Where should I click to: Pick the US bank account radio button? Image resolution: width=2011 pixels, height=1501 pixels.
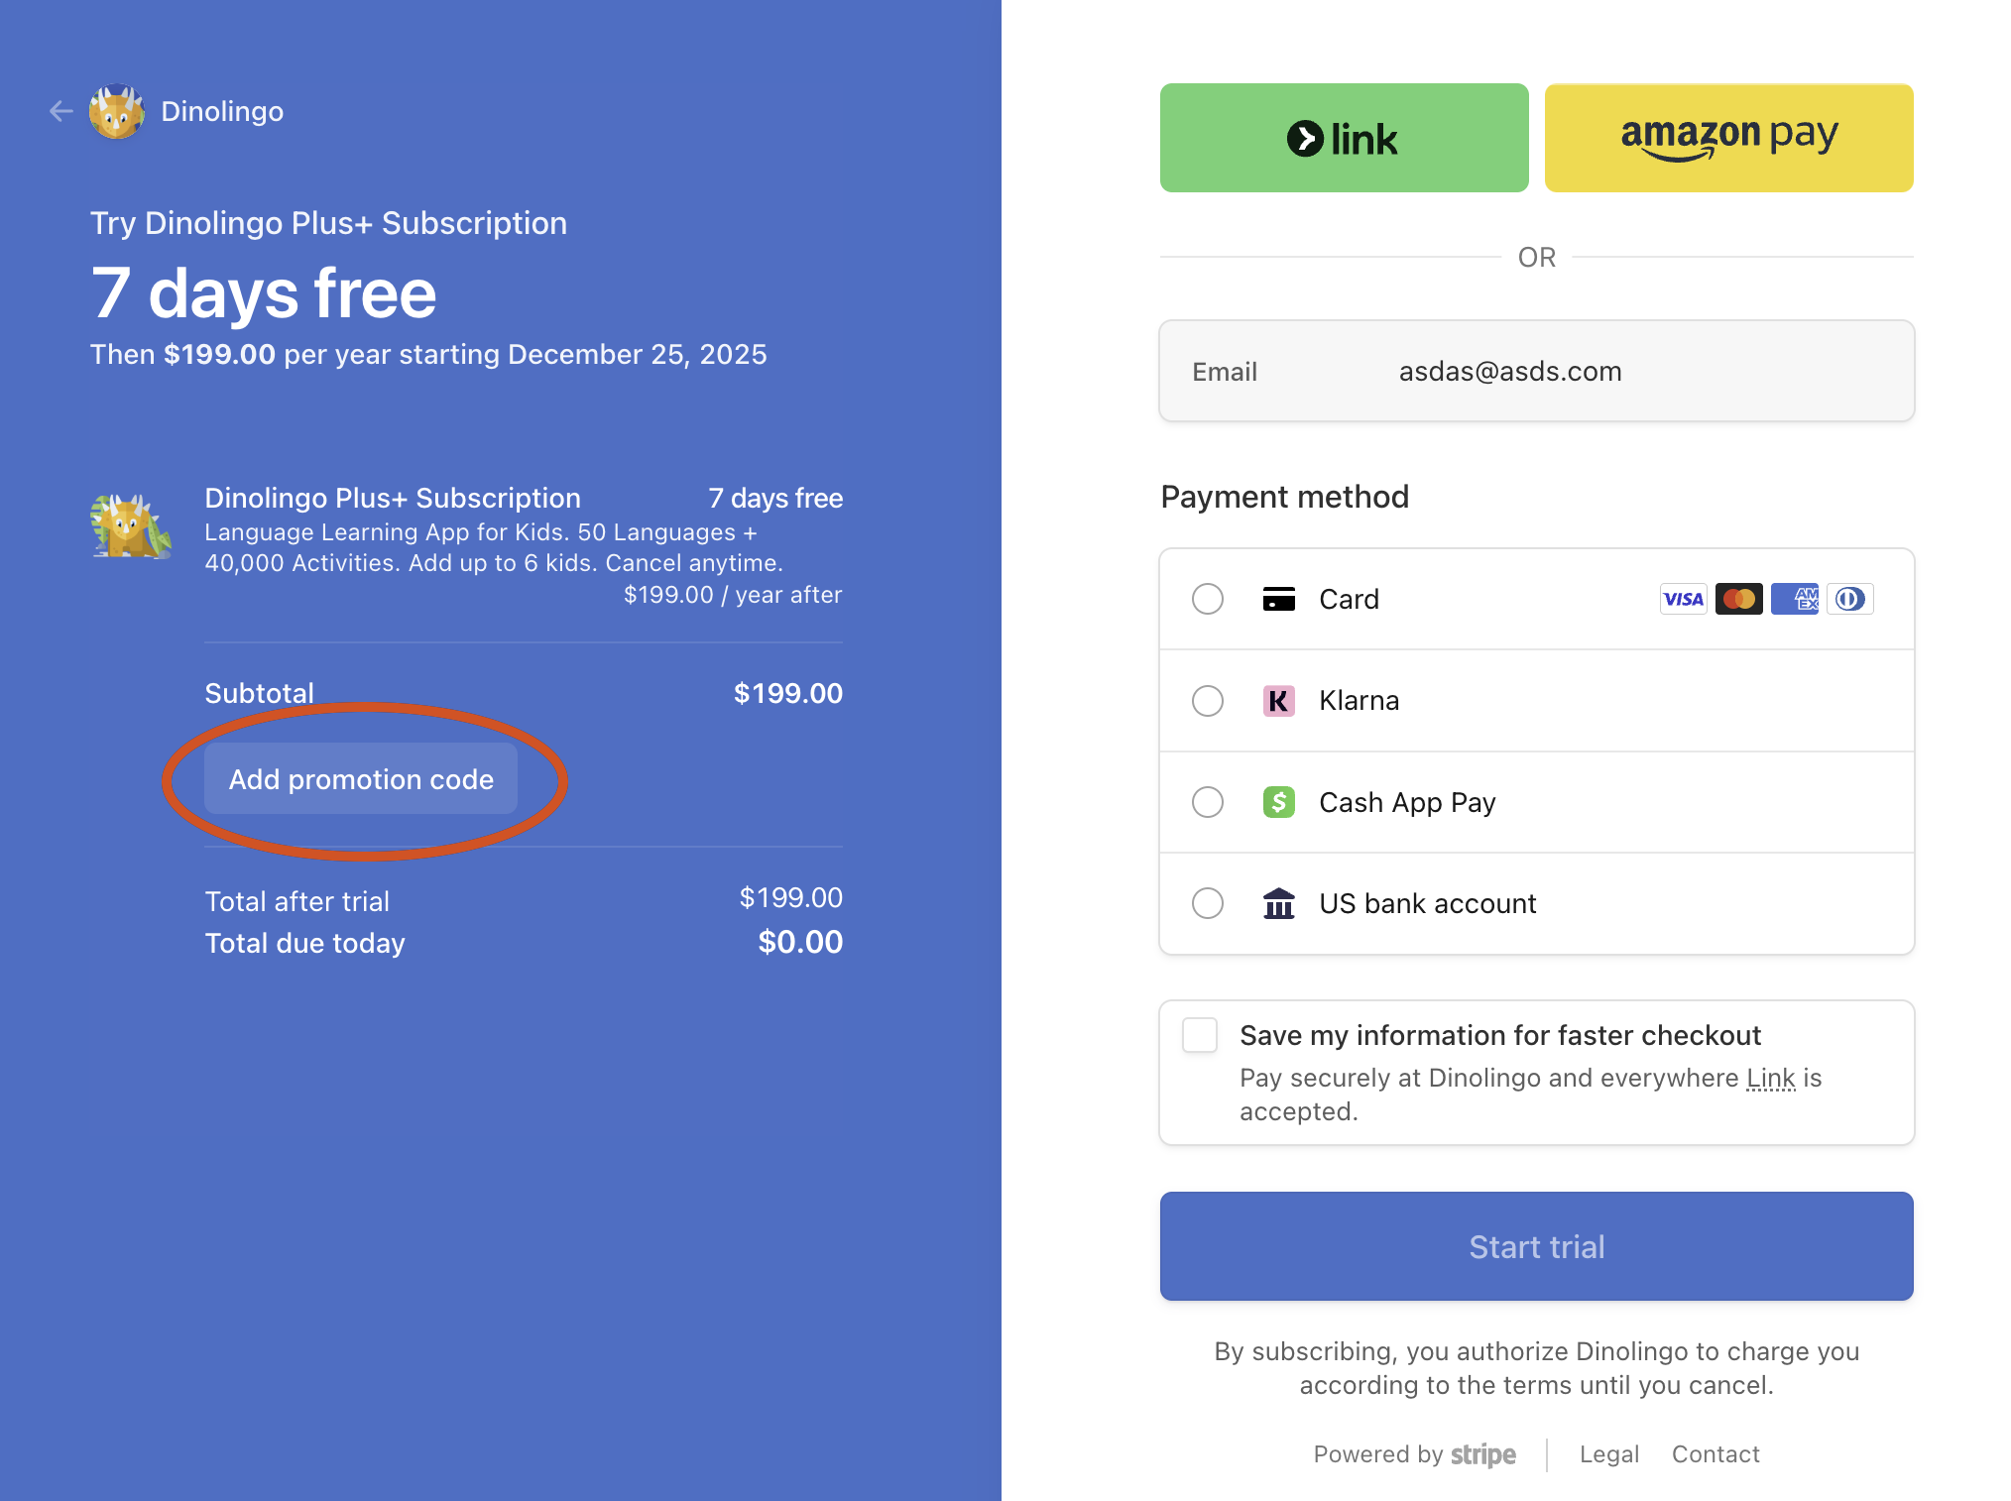1207,903
